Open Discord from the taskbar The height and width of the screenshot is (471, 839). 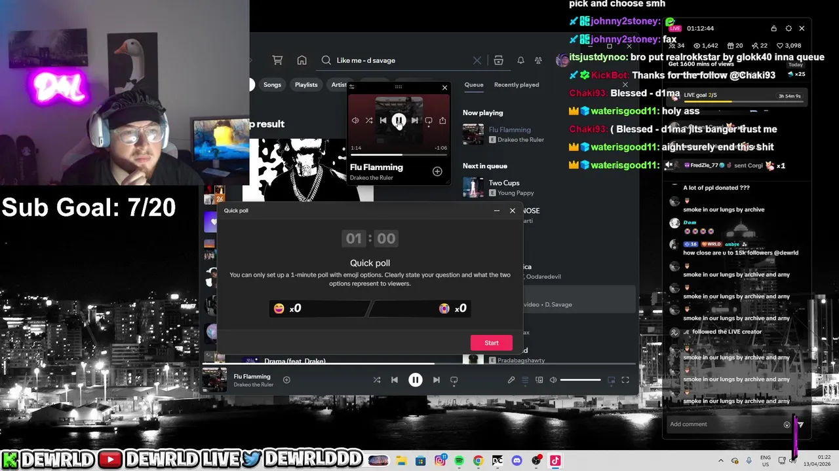517,461
